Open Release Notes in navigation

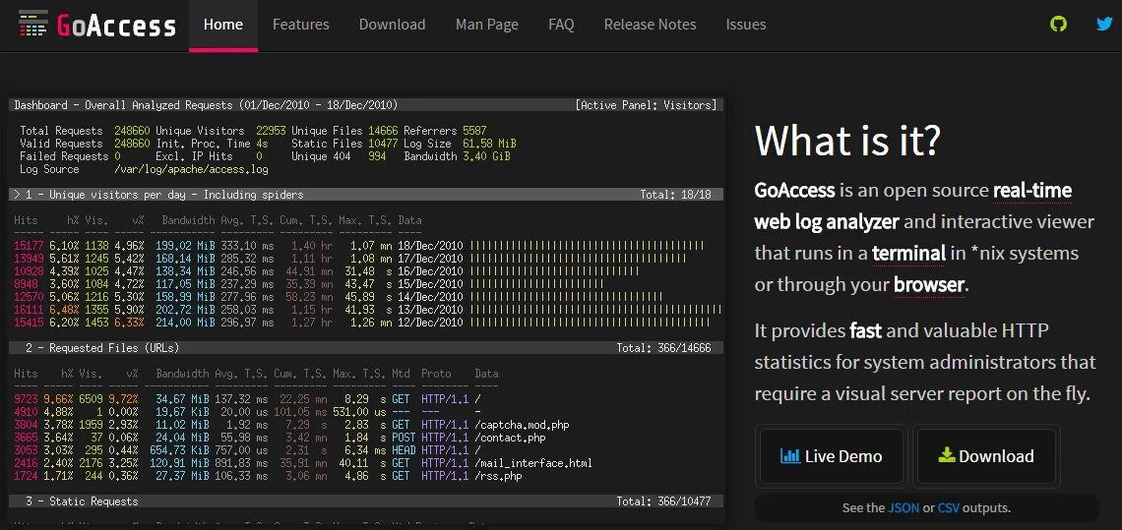(650, 25)
